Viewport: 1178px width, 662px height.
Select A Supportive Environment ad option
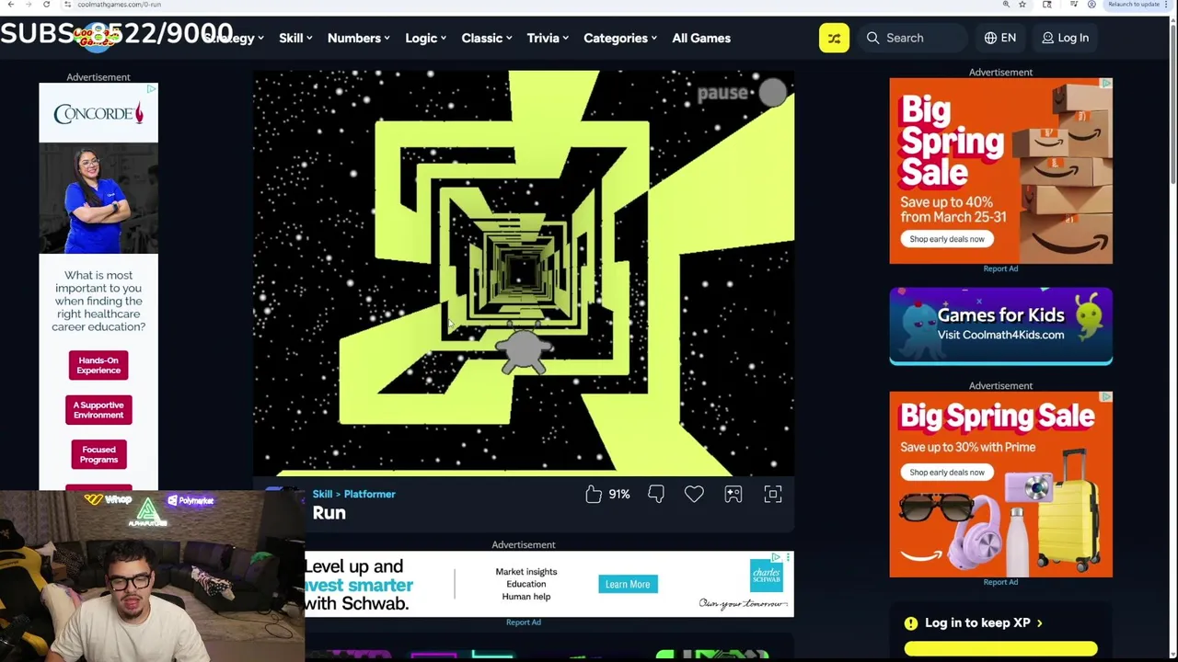click(x=98, y=410)
